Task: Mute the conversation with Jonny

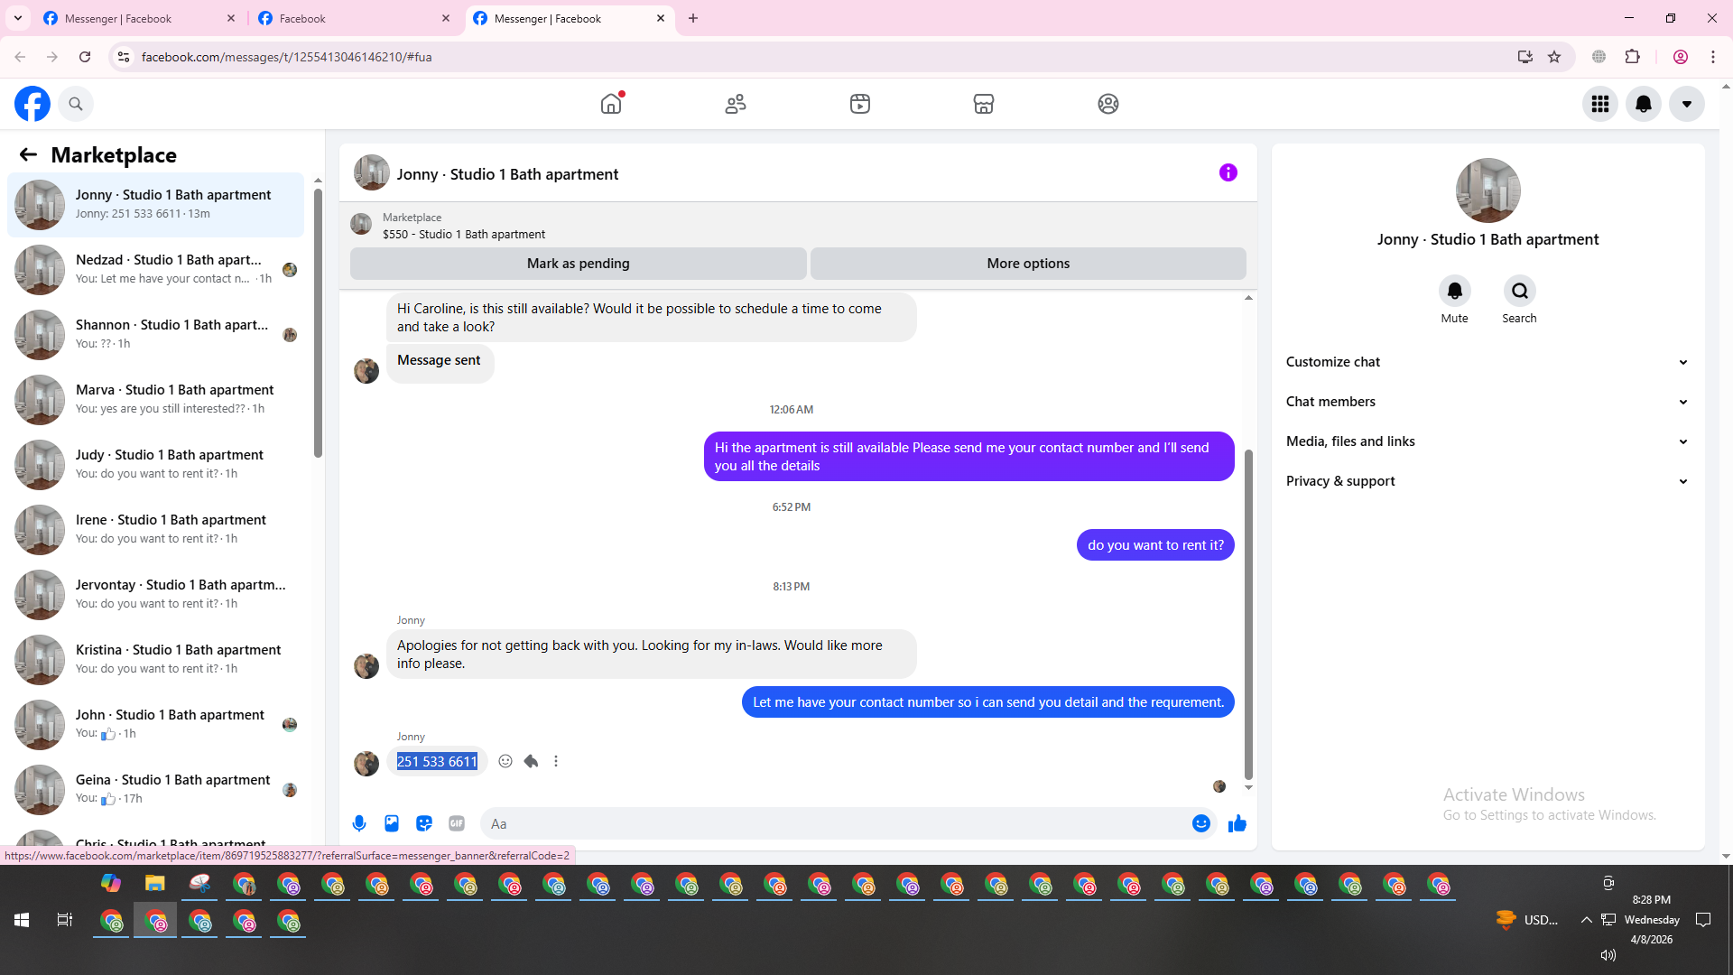Action: [x=1454, y=291]
